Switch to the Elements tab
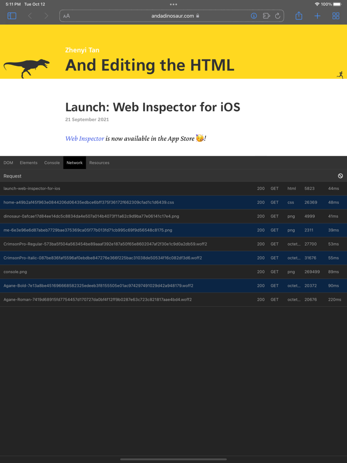 29,163
